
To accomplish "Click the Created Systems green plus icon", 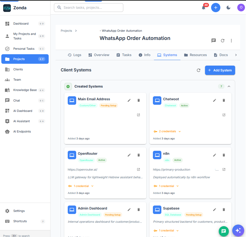I will point(68,86).
